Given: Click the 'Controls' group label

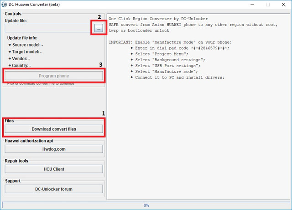Looking at the screenshot, I should tap(13, 14).
